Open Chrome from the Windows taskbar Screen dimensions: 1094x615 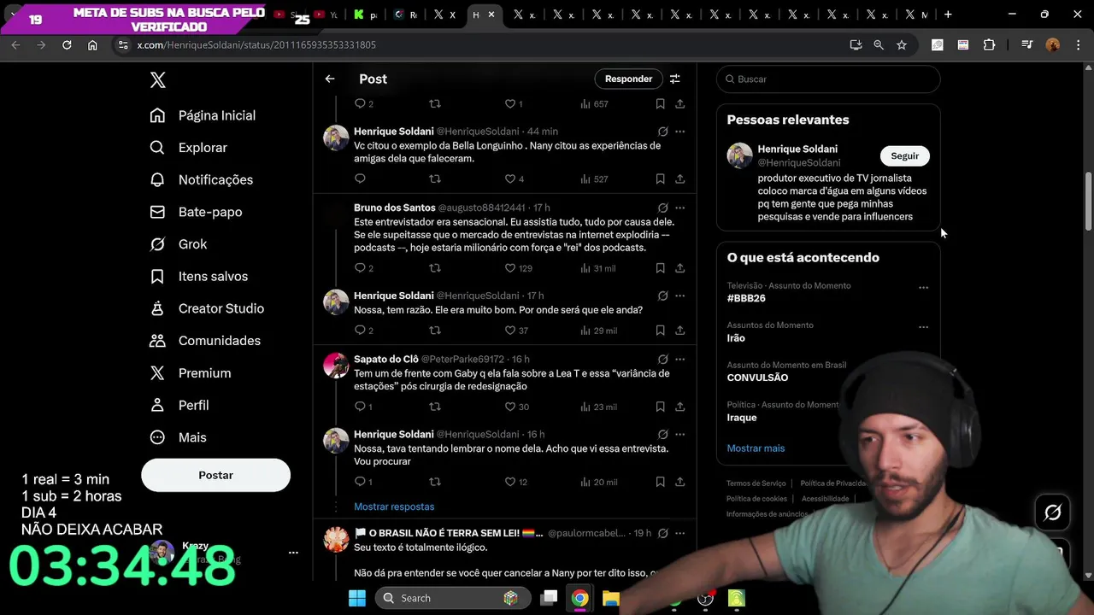(580, 598)
